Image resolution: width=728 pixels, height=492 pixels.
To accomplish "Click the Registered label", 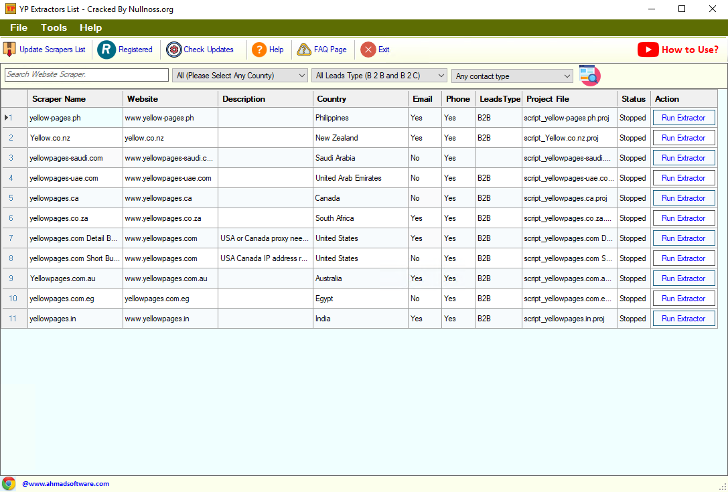I will (135, 50).
